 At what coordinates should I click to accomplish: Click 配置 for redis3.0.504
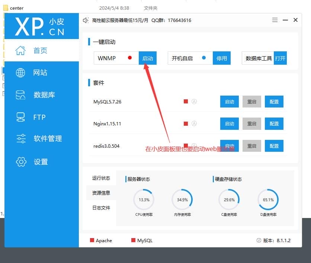pyautogui.click(x=274, y=145)
